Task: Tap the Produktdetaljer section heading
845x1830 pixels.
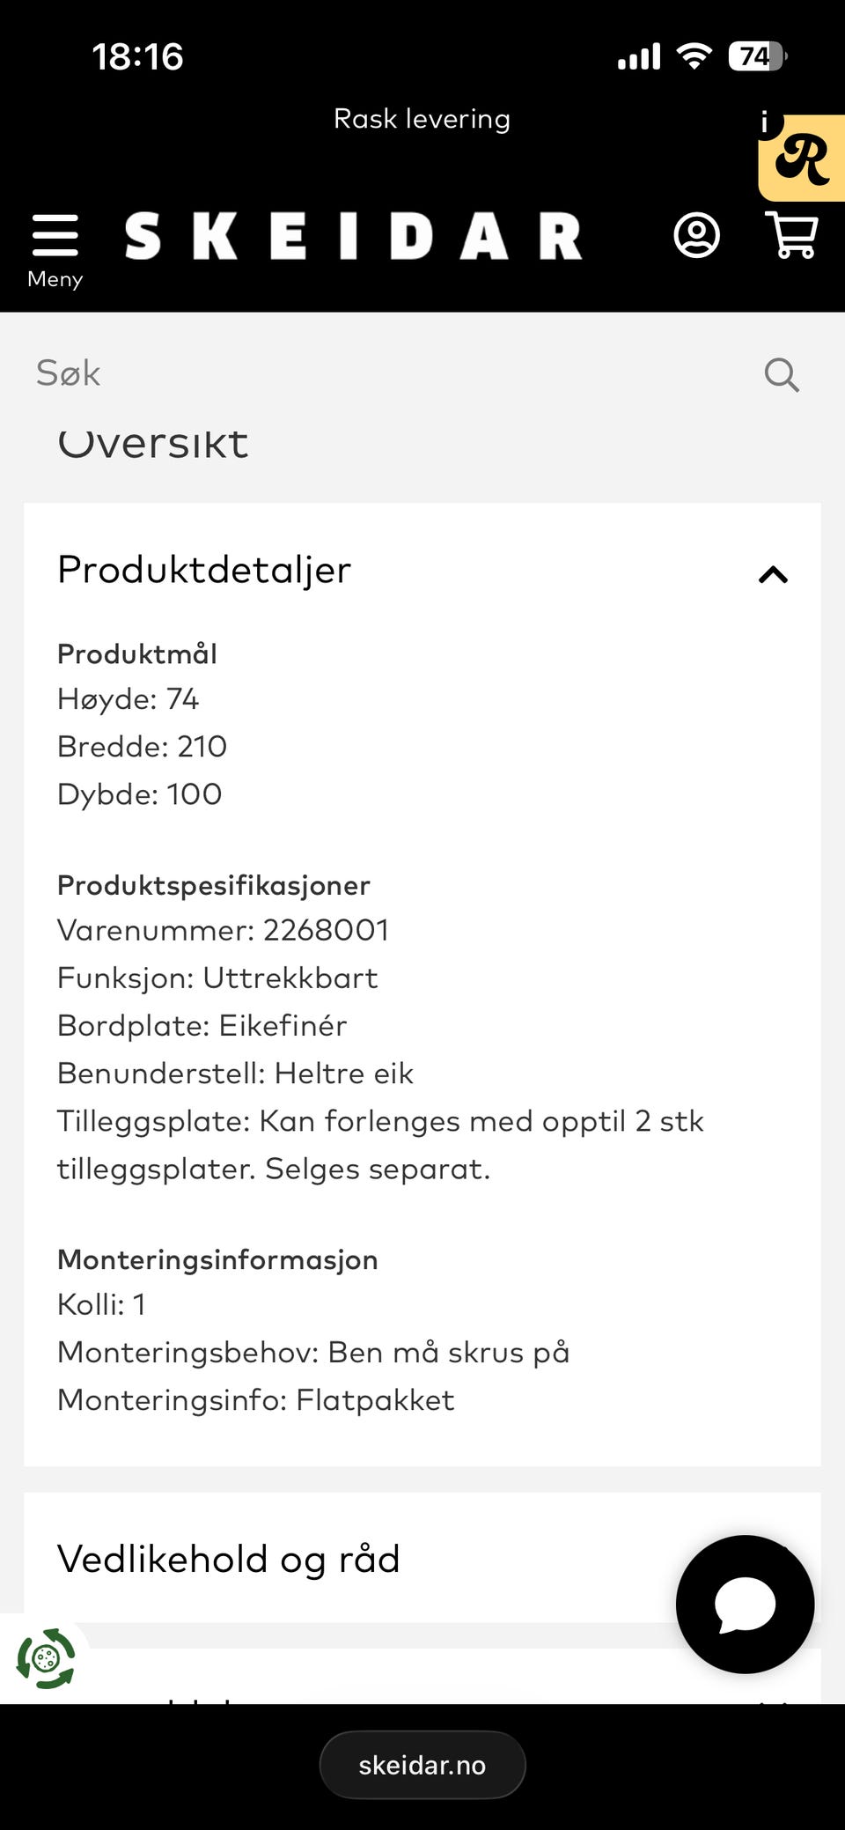Action: point(204,570)
